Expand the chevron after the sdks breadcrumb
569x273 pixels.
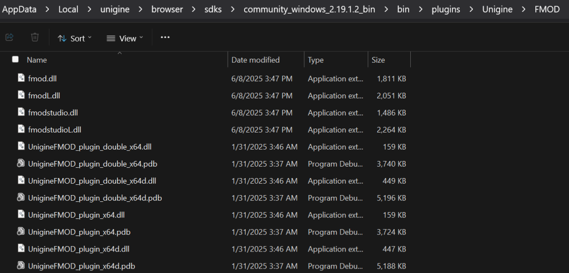pos(230,10)
